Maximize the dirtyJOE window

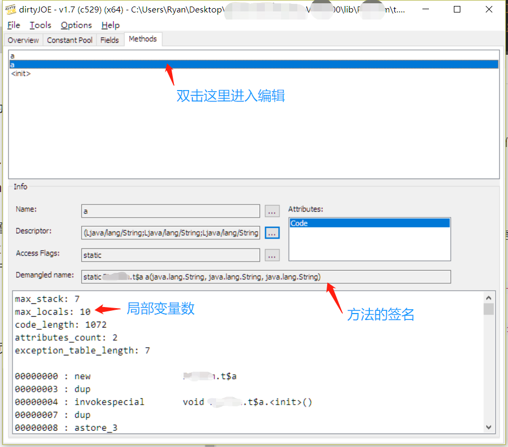pyautogui.click(x=457, y=9)
